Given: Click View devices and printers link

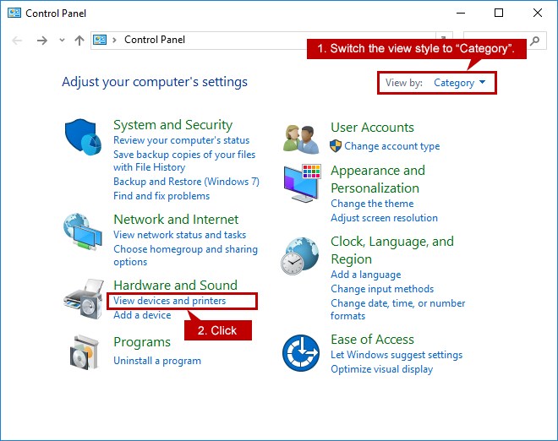Looking at the screenshot, I should point(169,301).
